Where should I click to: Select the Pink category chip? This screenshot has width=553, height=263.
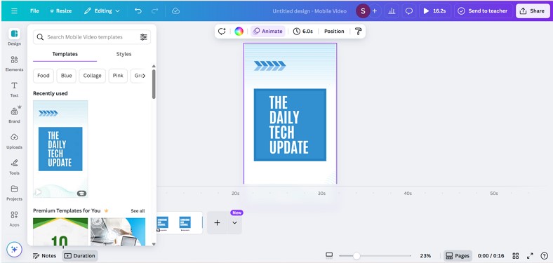(x=118, y=76)
